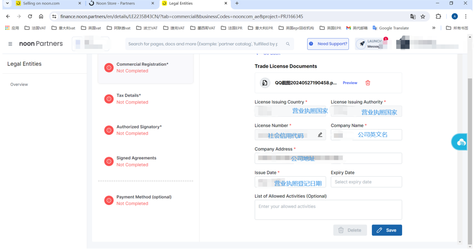
Task: Open the Expiry Date picker field
Action: point(366,182)
